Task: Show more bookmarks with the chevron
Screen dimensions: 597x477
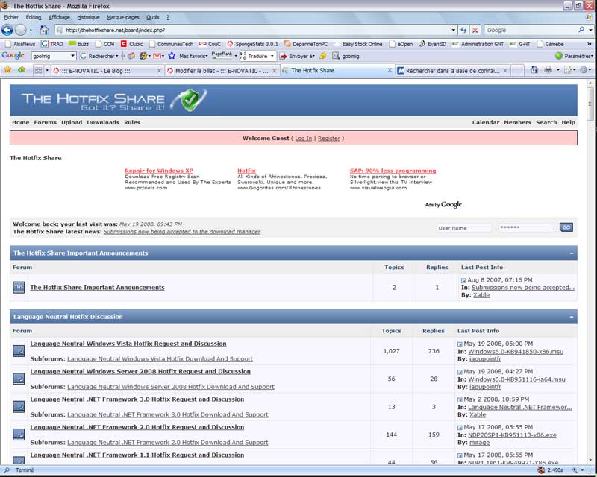Action: [590, 44]
